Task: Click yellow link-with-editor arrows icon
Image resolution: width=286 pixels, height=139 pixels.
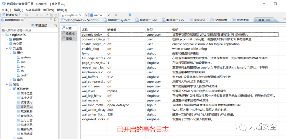Action: click(55, 25)
